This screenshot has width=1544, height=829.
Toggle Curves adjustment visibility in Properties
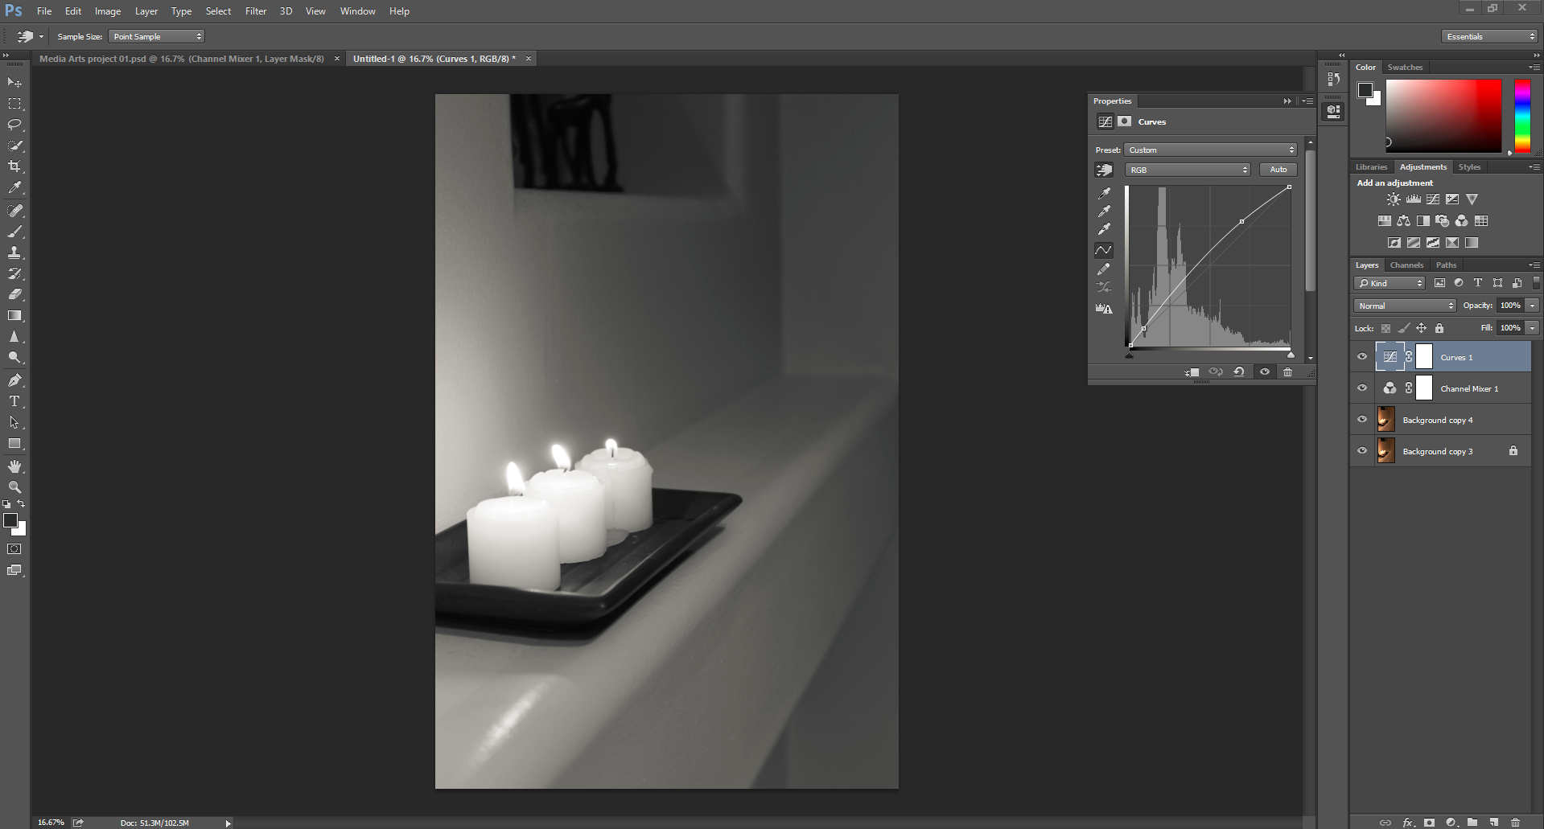pos(1265,371)
